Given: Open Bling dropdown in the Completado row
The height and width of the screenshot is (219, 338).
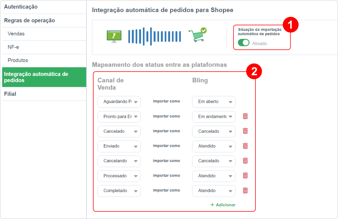Looking at the screenshot, I should (214, 191).
